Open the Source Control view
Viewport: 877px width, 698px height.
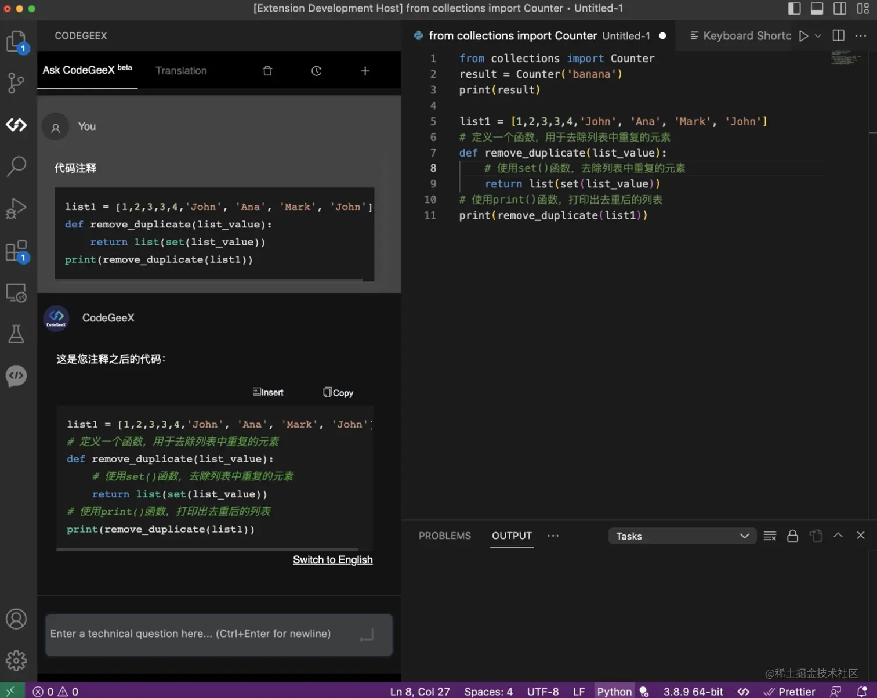[16, 83]
